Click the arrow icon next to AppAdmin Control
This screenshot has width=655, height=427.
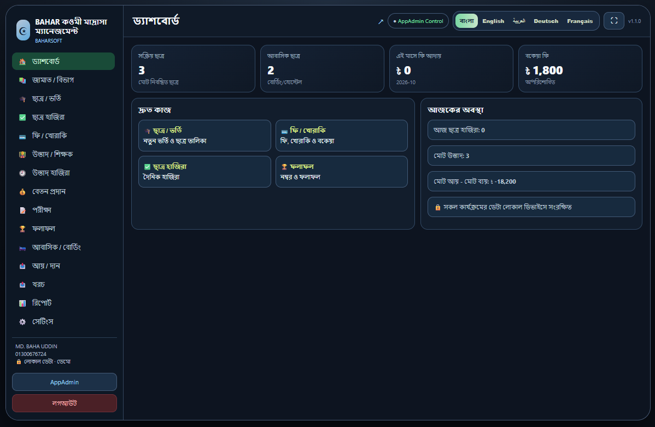[x=381, y=21]
